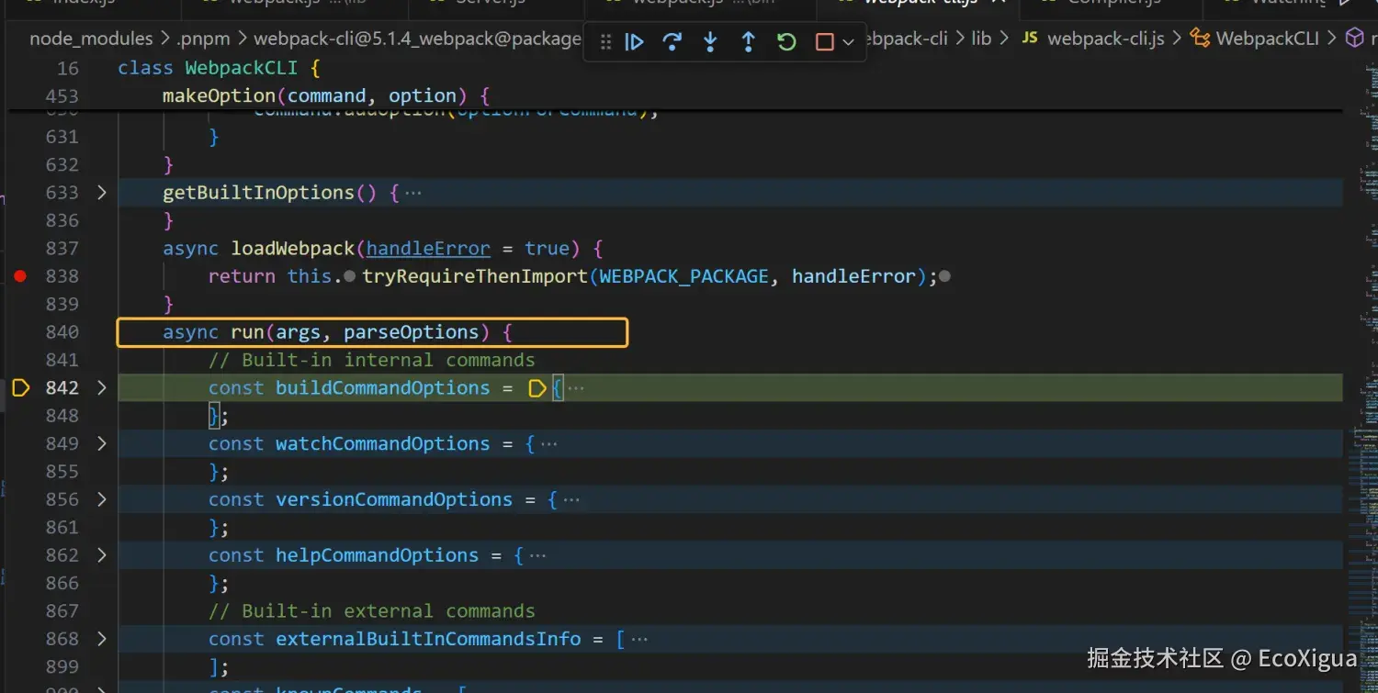The height and width of the screenshot is (693, 1378).
Task: Click the ellipsis after versionCommandOptions = {
Action: (x=571, y=500)
